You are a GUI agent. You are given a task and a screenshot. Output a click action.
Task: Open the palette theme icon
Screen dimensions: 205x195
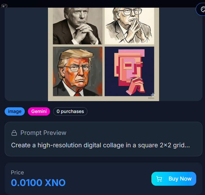[x=203, y=10]
